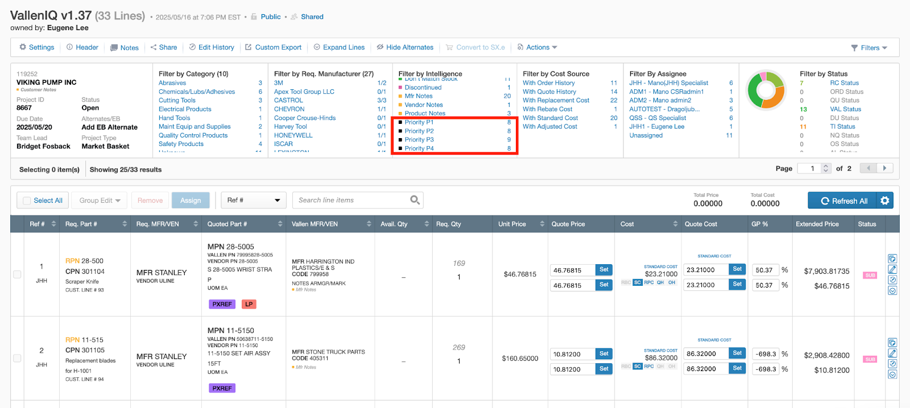This screenshot has height=408, width=910.
Task: Click the gear icon beside Refresh All
Action: coord(884,201)
